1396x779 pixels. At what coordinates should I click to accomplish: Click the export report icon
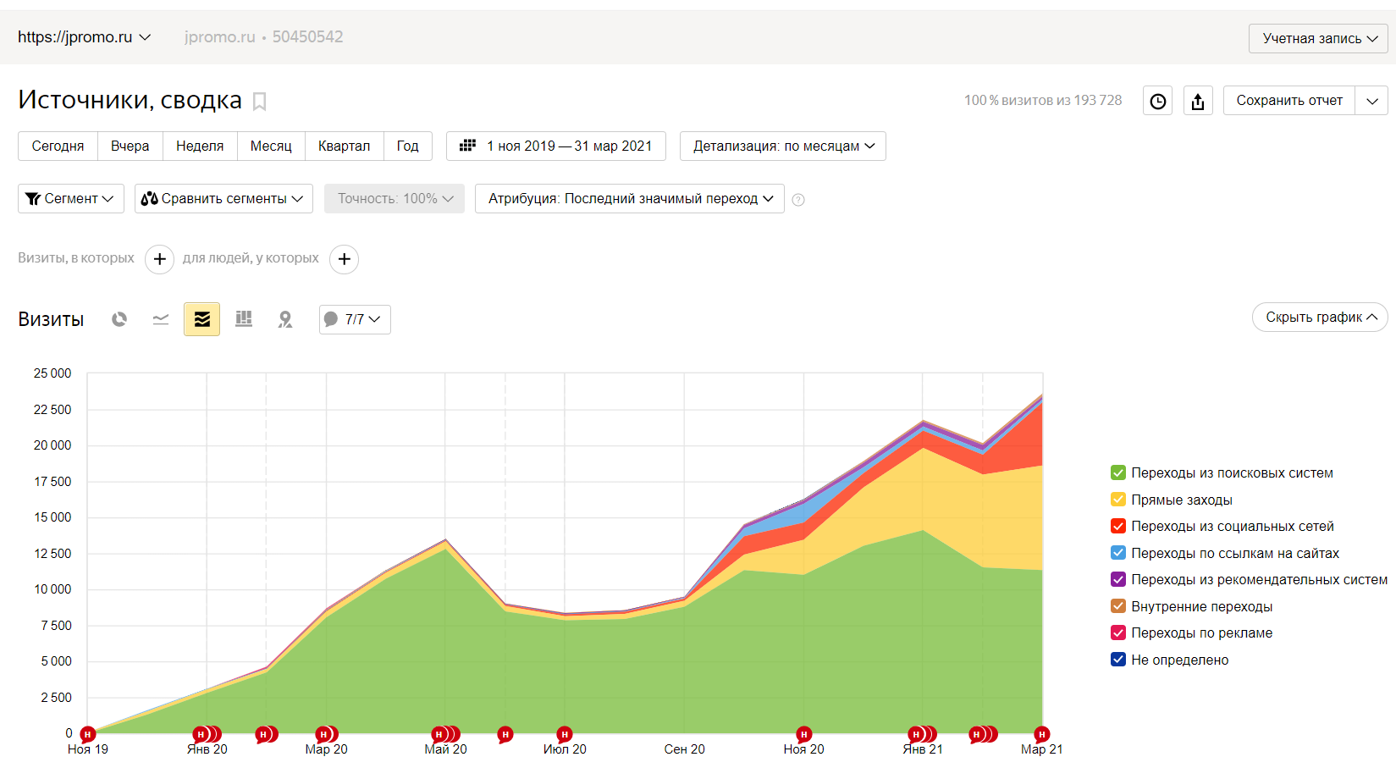click(x=1198, y=101)
